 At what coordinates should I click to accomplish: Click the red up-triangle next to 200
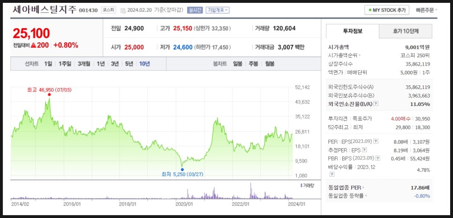[x=33, y=45]
